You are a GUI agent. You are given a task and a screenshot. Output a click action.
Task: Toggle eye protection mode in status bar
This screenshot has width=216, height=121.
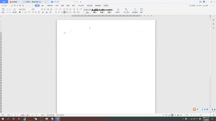point(181,115)
